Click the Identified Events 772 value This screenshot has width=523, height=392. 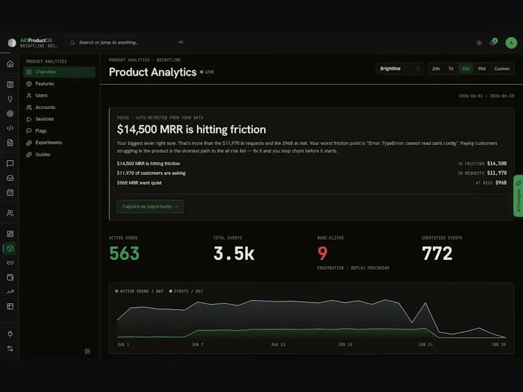pyautogui.click(x=437, y=253)
